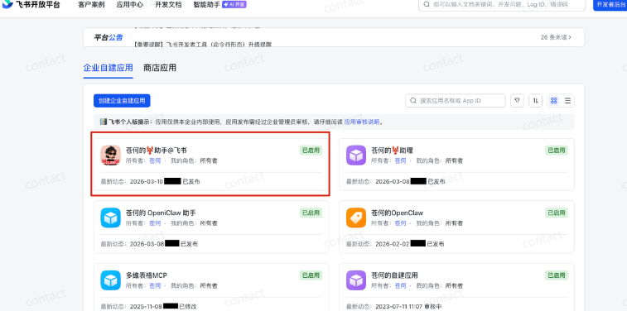Click owner 苍何 on OpeniClaw 助手 card

pyautogui.click(x=155, y=223)
